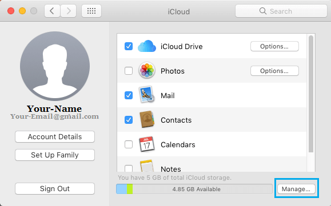The image size is (331, 206).
Task: Click the Photos label
Action: [173, 71]
